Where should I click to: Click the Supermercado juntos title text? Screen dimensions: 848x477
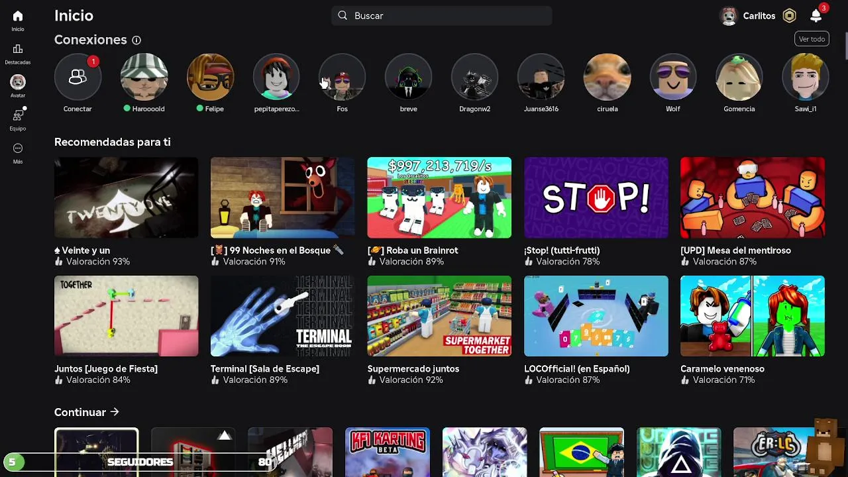pyautogui.click(x=413, y=369)
